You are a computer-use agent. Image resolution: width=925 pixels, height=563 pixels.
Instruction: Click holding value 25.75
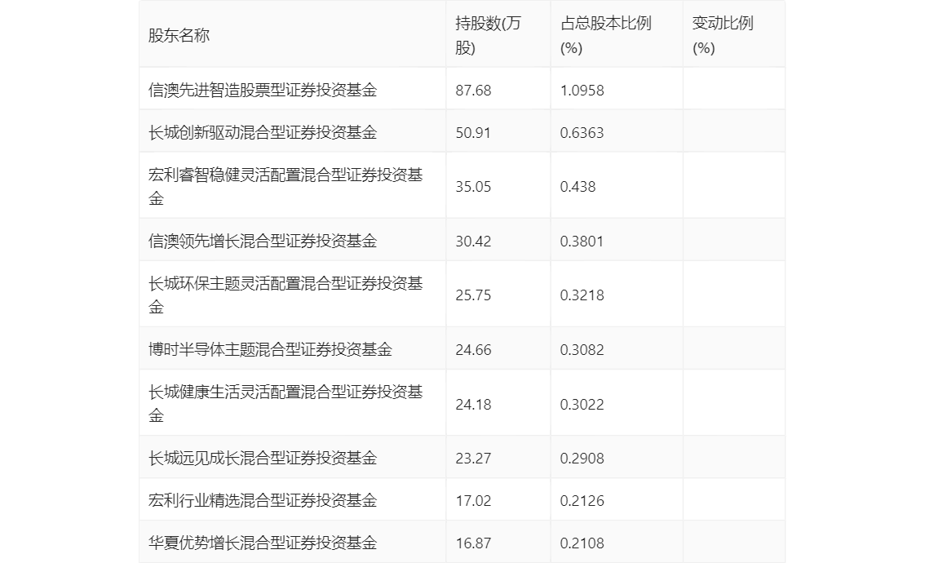click(x=473, y=295)
